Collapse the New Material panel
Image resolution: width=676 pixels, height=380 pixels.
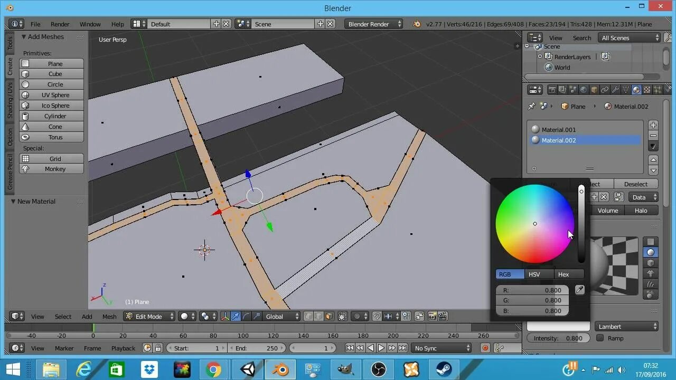coord(13,201)
